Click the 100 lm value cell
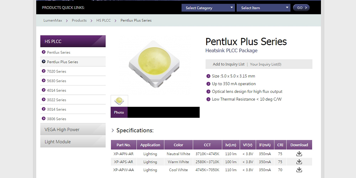This screenshot has height=178, width=356. pyautogui.click(x=231, y=162)
